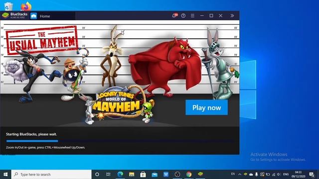Switch to Google Chrome on the taskbar
This screenshot has height=179, width=319.
pyautogui.click(x=189, y=175)
